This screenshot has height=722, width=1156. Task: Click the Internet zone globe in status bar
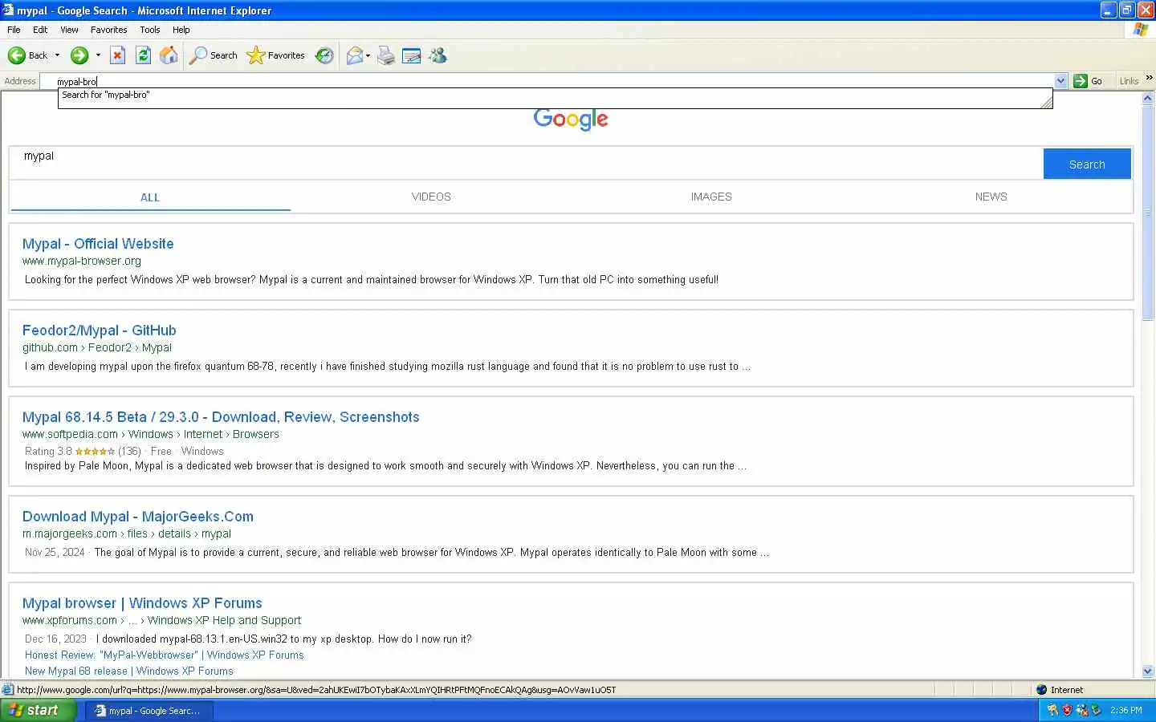click(x=1042, y=690)
